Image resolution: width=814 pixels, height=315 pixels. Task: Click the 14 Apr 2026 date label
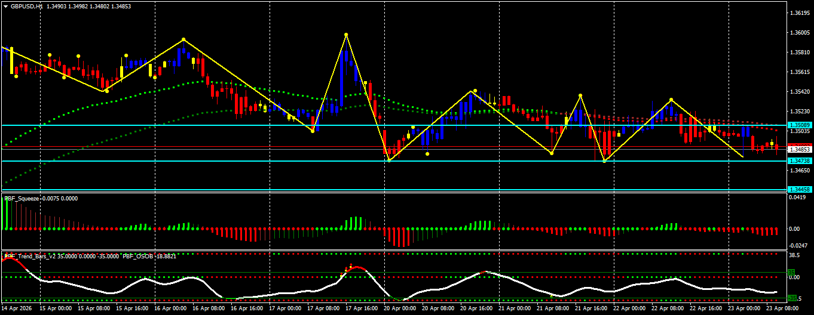17,308
